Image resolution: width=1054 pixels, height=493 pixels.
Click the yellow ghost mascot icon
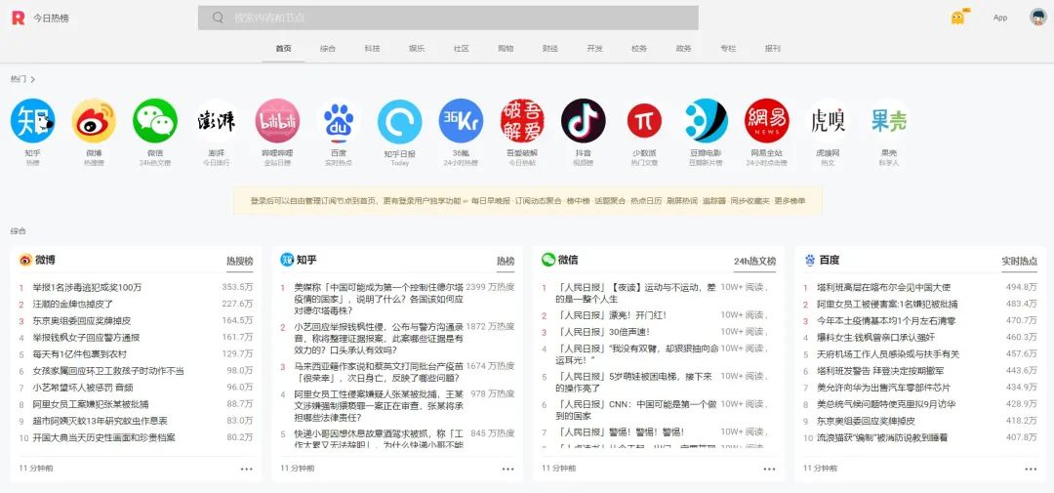(958, 18)
